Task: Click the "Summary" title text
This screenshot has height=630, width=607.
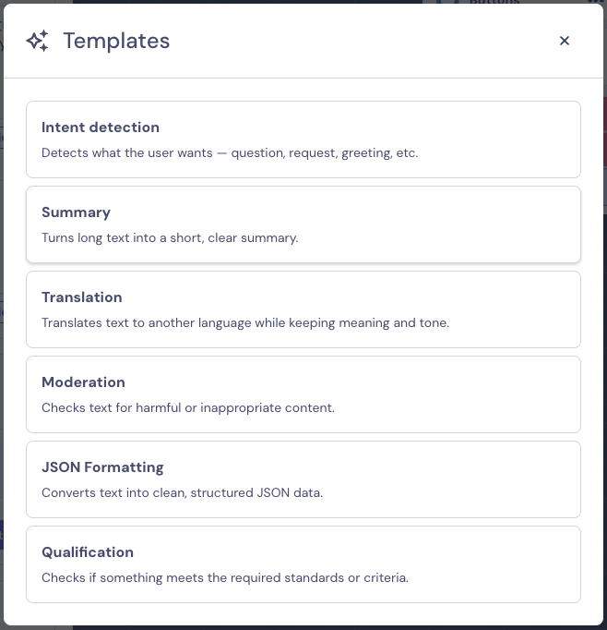Action: pyautogui.click(x=76, y=212)
